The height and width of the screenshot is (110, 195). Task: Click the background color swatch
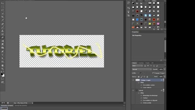3,75
